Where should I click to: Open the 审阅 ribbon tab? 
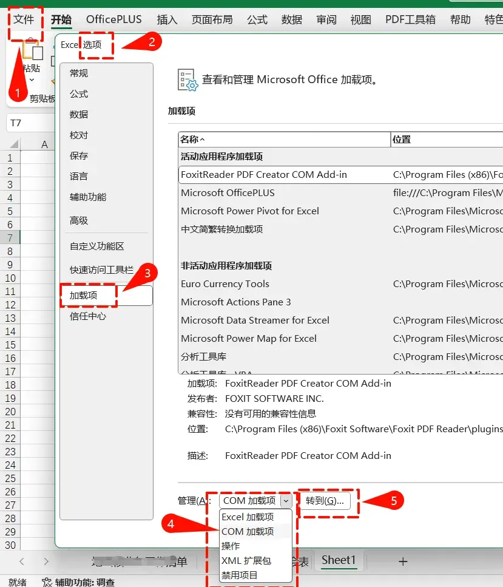pyautogui.click(x=326, y=19)
